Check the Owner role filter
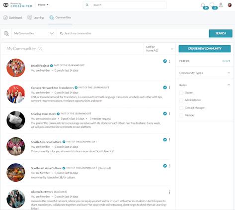Viewport: 235px width, 210px height. pyautogui.click(x=181, y=93)
